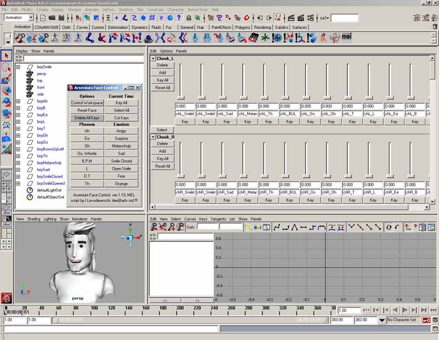Click the mel shelf icon
Viewport: 439px width, 340px height.
coord(346,37)
